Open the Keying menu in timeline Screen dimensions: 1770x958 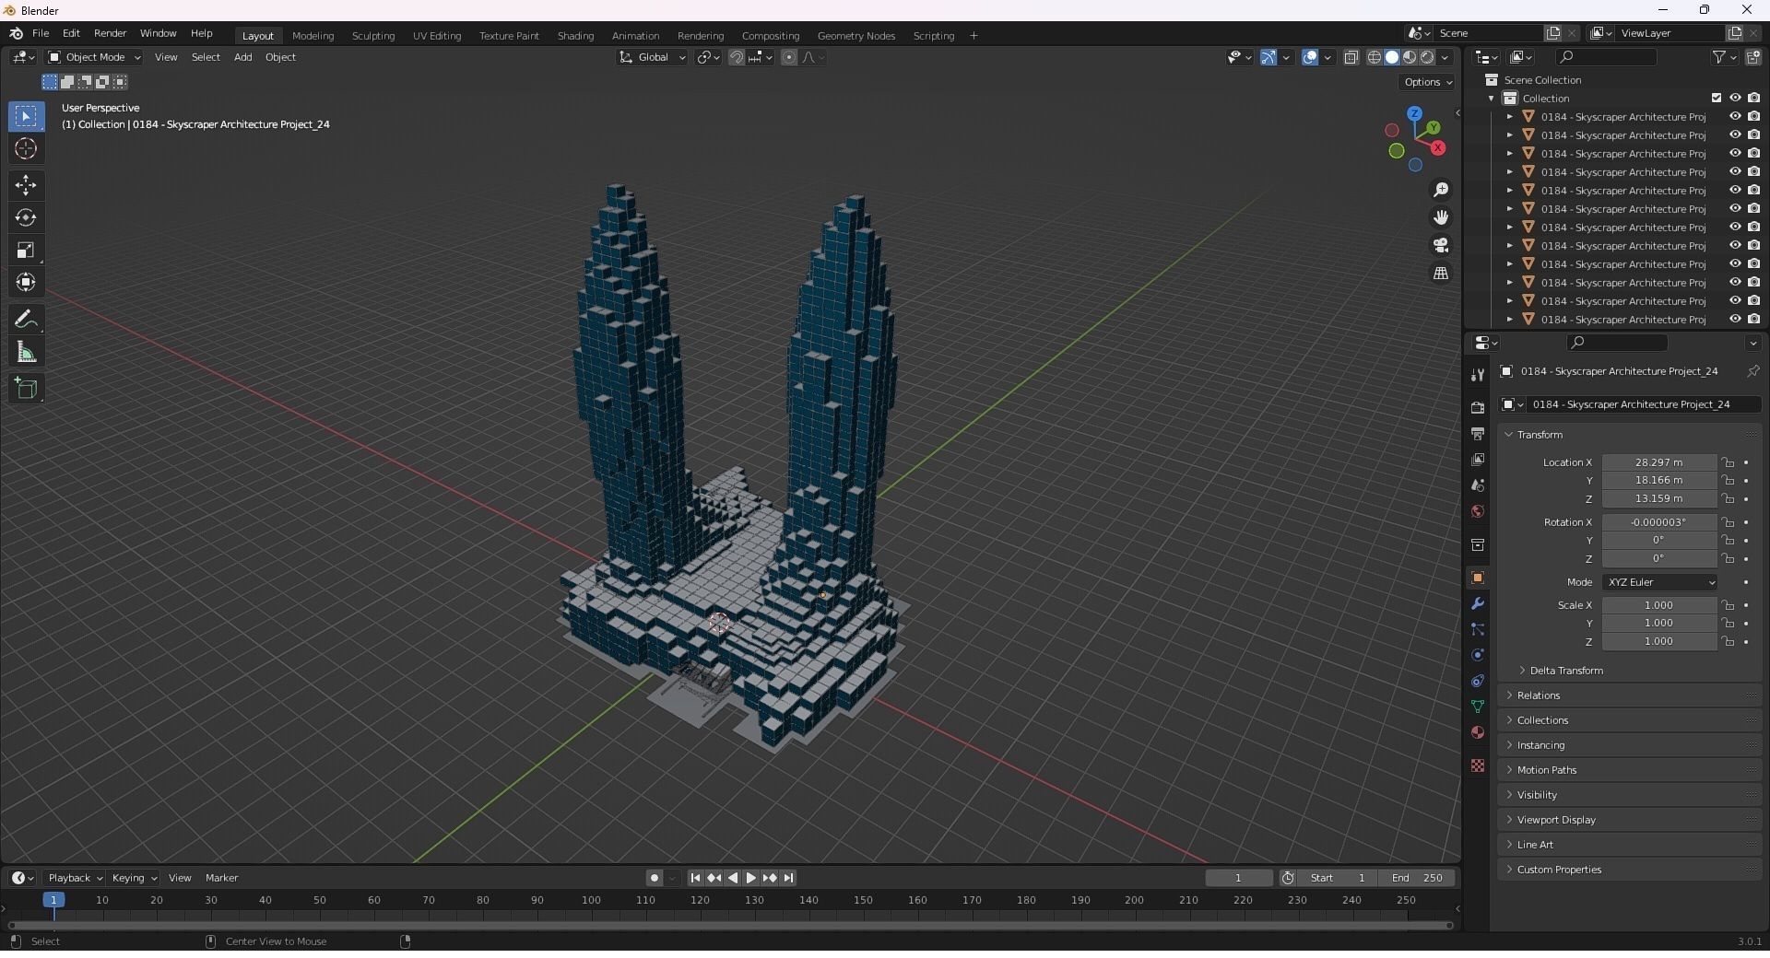134,878
